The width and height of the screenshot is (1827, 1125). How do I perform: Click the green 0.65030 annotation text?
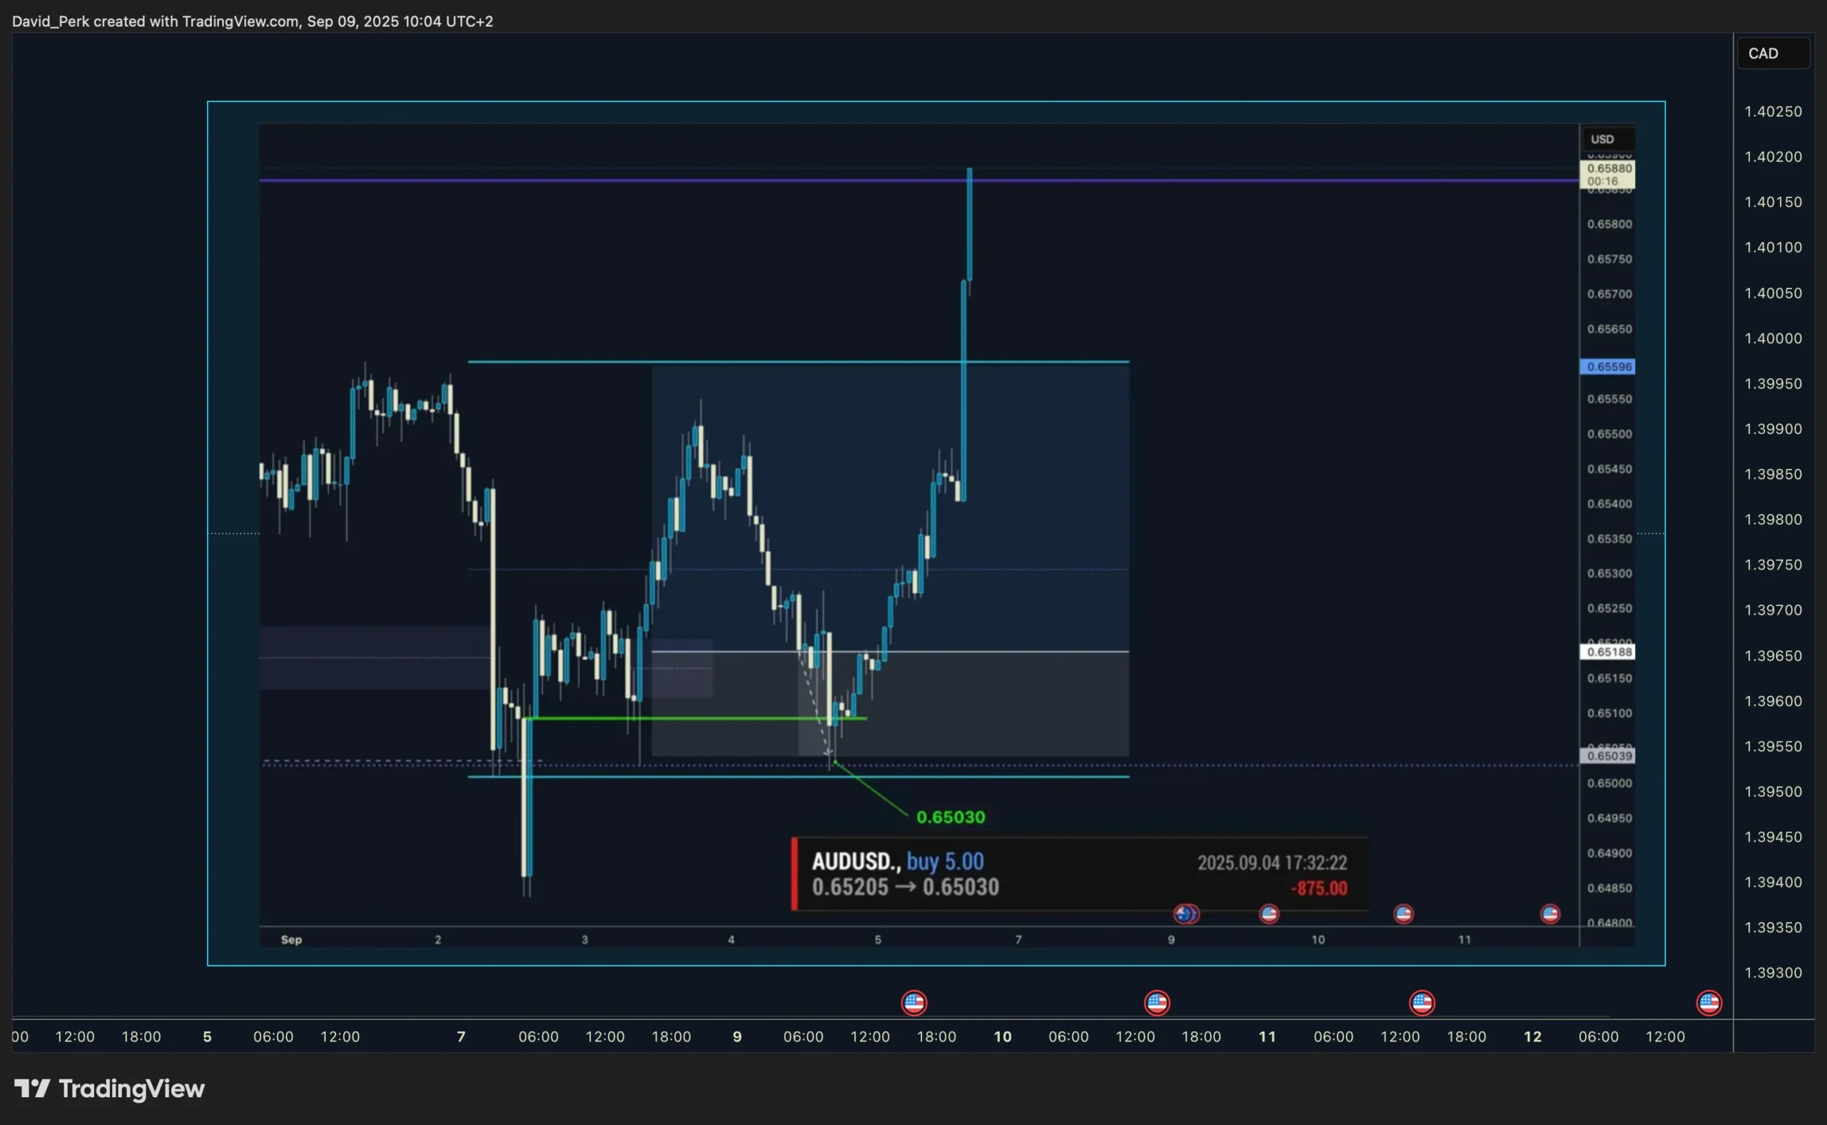950,817
